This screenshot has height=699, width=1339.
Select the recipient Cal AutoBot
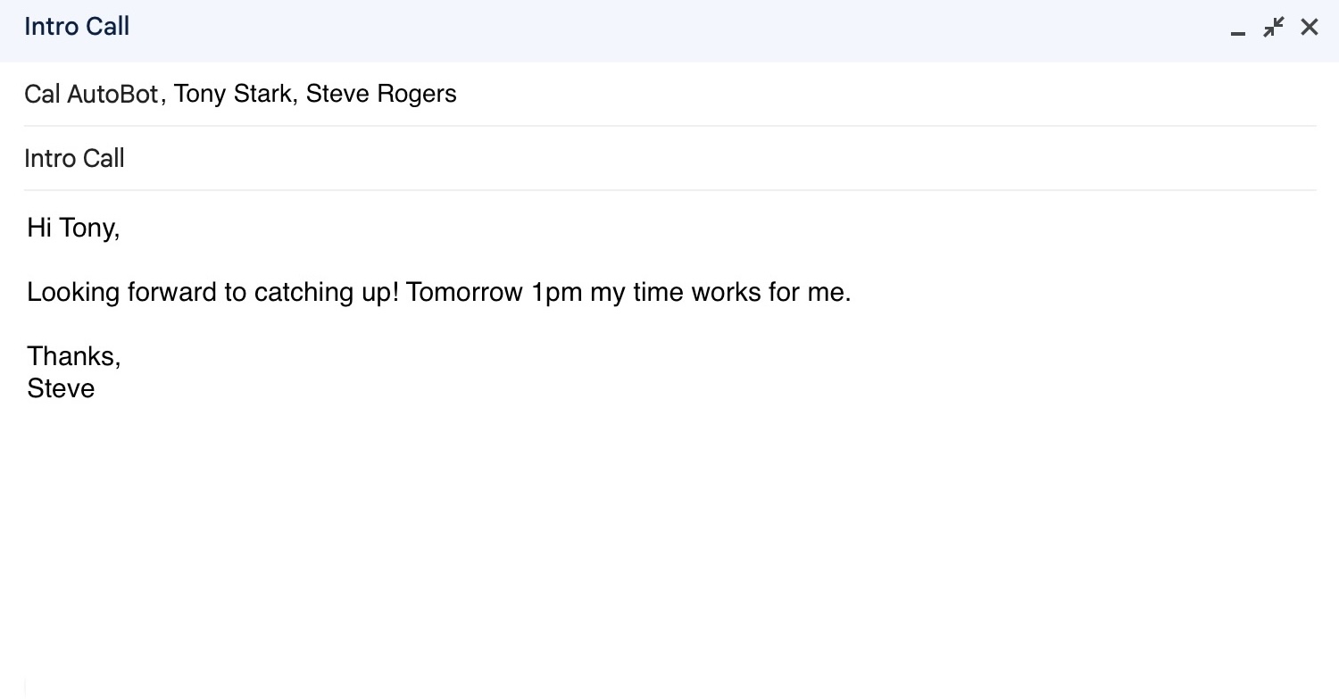(92, 93)
